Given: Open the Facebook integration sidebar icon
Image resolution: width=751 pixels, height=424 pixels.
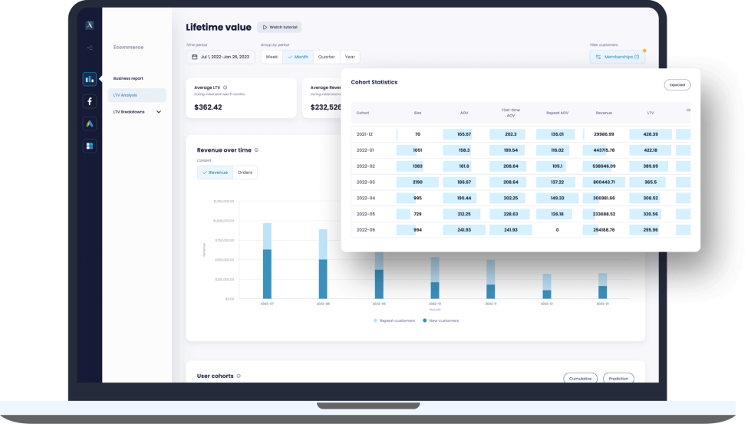Looking at the screenshot, I should click(x=90, y=101).
